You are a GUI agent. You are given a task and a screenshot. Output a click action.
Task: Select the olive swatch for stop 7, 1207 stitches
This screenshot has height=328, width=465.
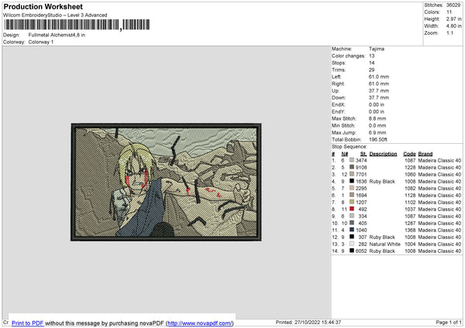[352, 202]
